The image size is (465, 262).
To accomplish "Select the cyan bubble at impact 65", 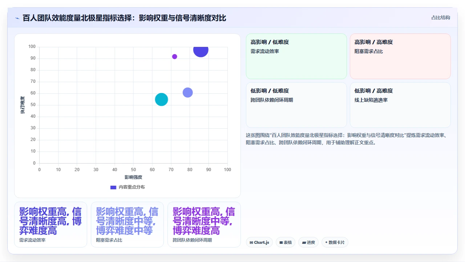I will click(x=161, y=100).
